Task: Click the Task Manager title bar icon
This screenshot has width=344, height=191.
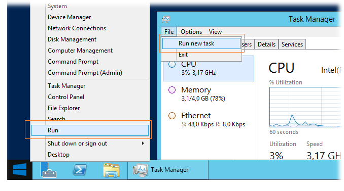Action: pyautogui.click(x=166, y=19)
